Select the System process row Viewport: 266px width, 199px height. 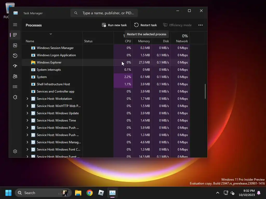(x=106, y=77)
